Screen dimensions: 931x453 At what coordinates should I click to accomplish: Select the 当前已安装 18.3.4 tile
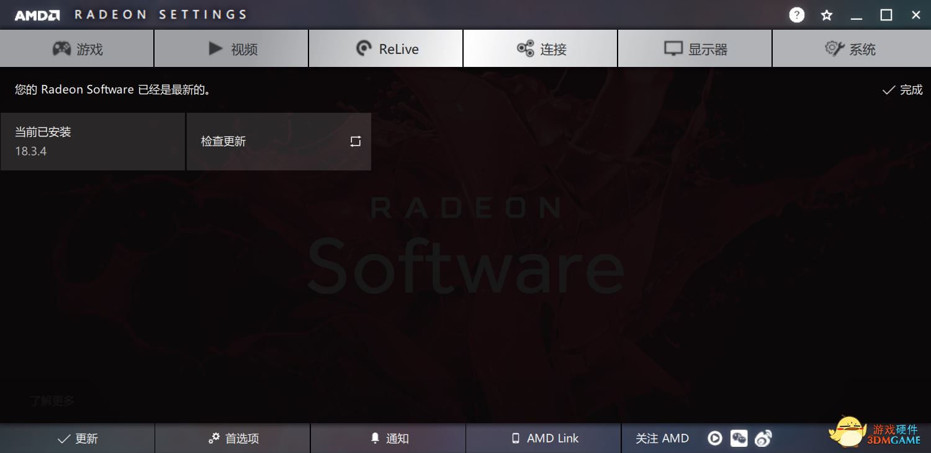(92, 141)
